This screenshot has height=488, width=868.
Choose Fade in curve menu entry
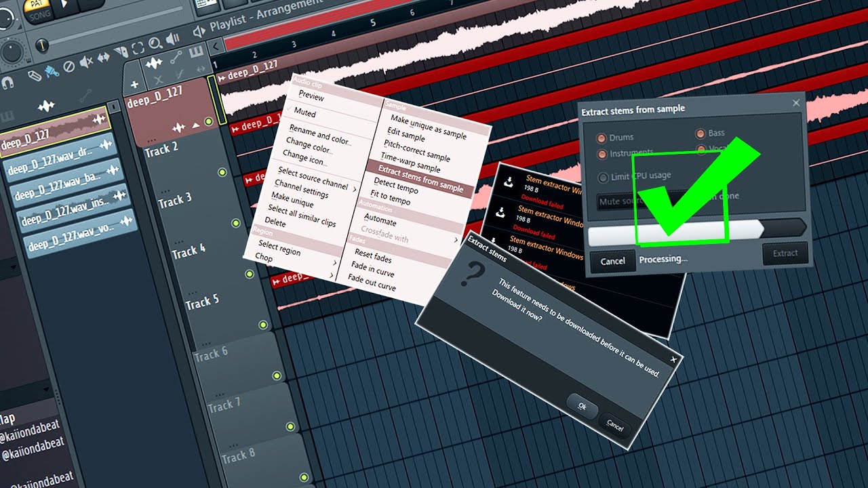coord(373,269)
